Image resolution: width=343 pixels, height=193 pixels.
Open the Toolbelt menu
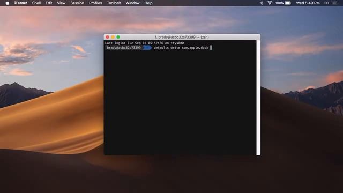[114, 3]
